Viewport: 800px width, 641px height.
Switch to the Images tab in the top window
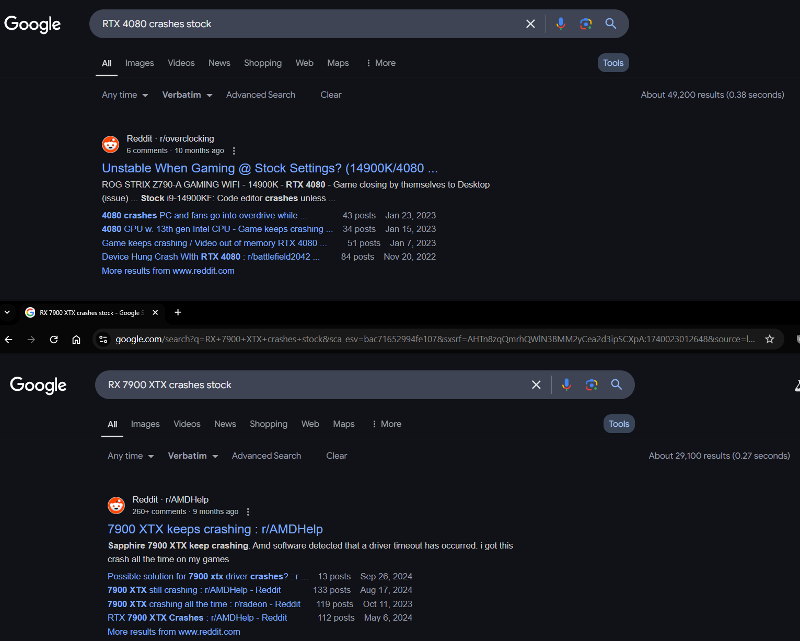tap(140, 63)
